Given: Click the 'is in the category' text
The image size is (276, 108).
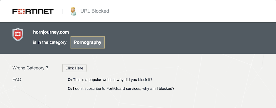Looking at the screenshot, I should point(50,42).
